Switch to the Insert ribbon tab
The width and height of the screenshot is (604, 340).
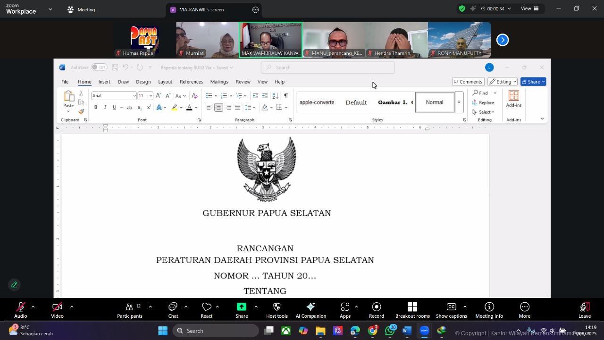104,82
